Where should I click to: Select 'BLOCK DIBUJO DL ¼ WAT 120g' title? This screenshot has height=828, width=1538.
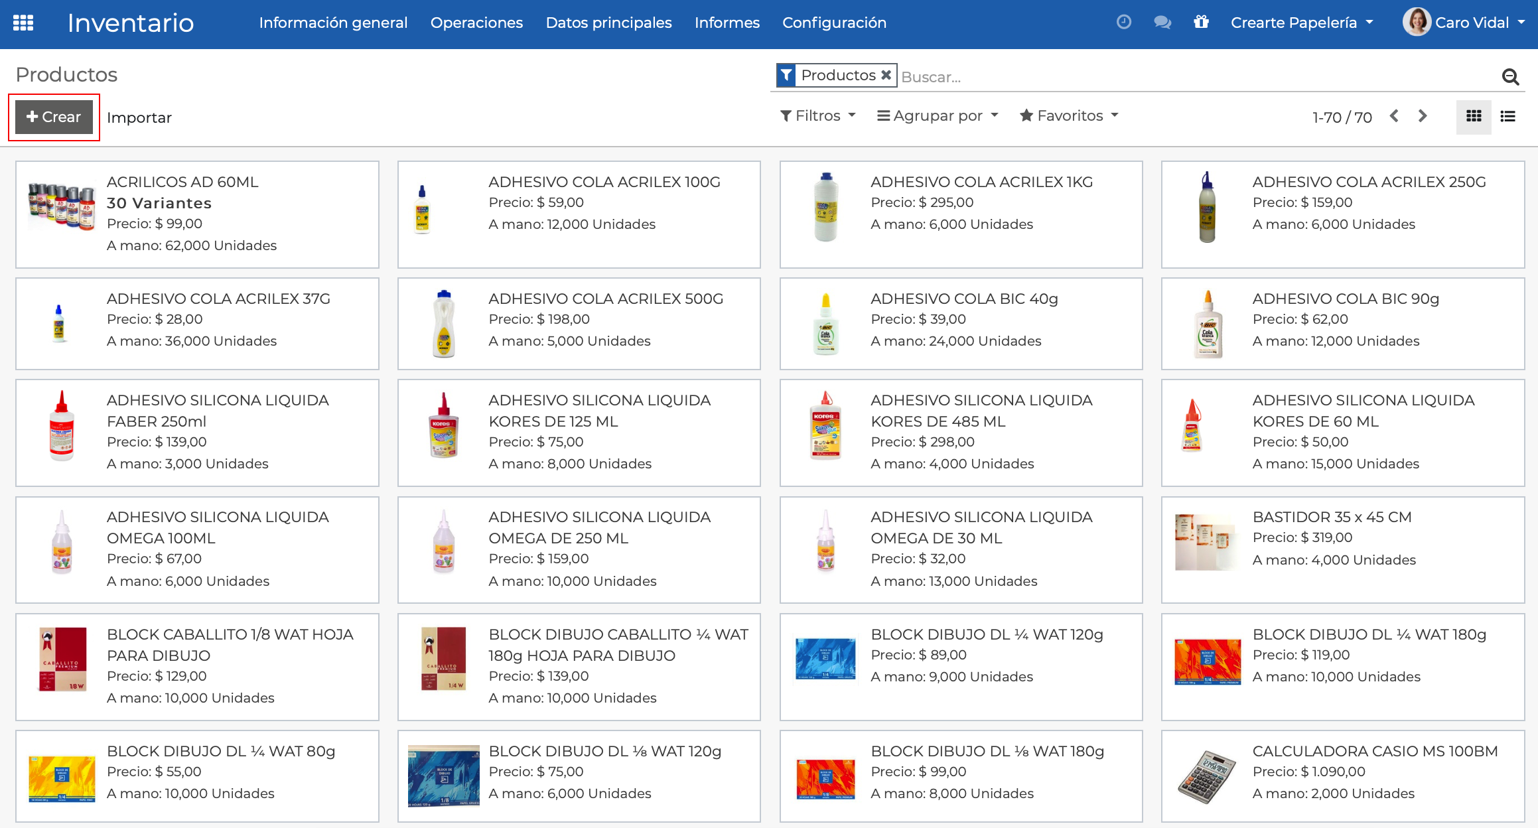(x=987, y=634)
